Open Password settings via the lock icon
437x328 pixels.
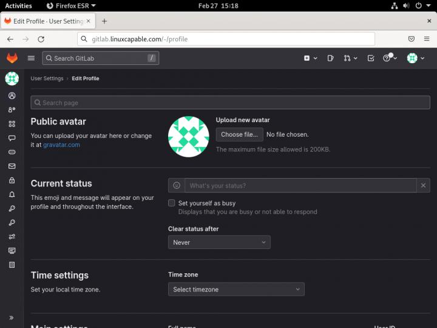click(12, 180)
